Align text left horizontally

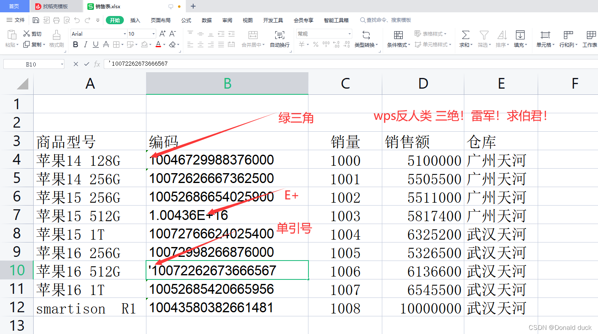tap(190, 44)
